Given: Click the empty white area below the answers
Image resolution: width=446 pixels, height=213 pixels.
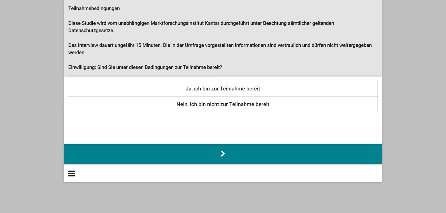Looking at the screenshot, I should tap(223, 128).
